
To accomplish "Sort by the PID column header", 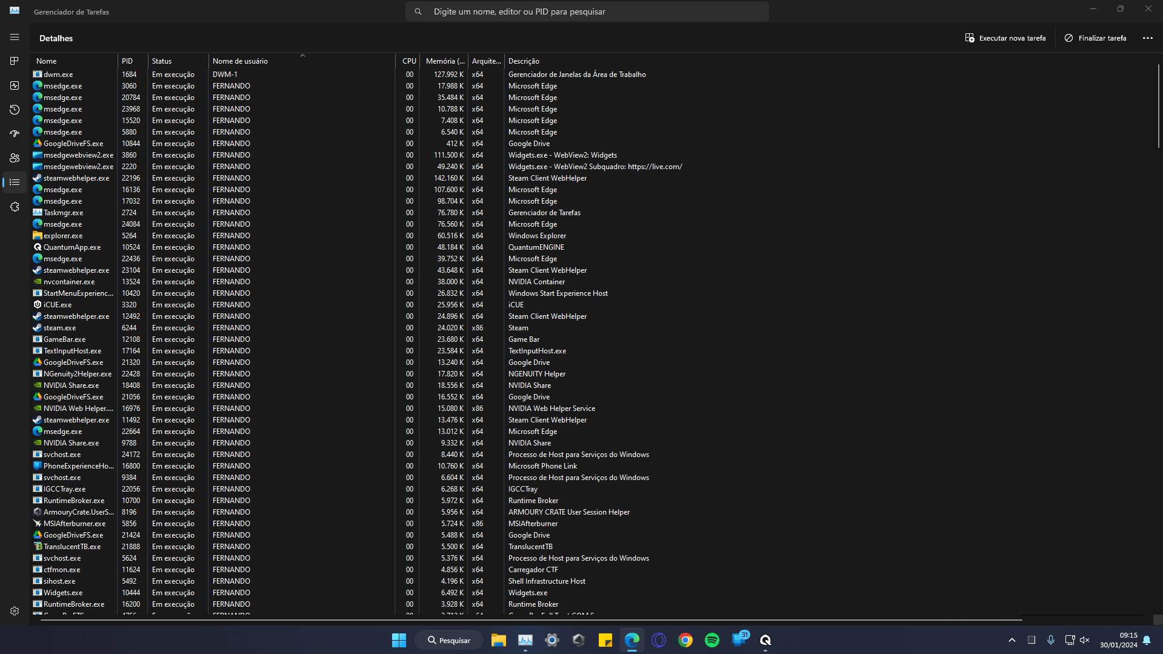I will coord(133,61).
